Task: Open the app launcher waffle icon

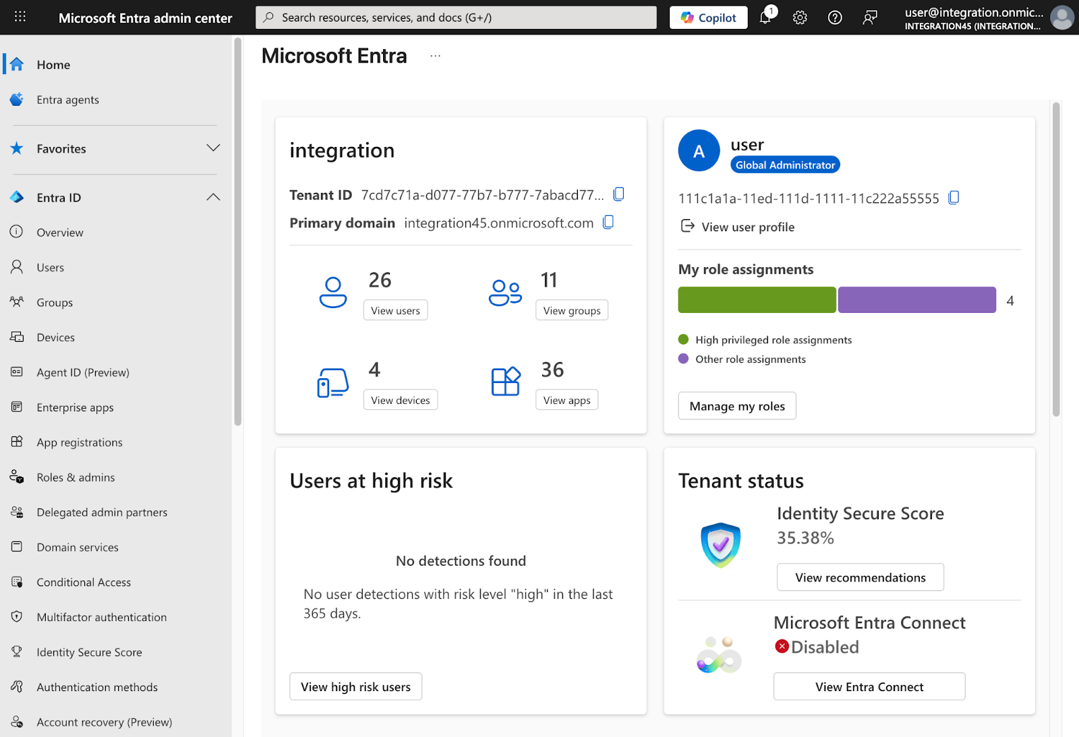Action: [x=20, y=17]
